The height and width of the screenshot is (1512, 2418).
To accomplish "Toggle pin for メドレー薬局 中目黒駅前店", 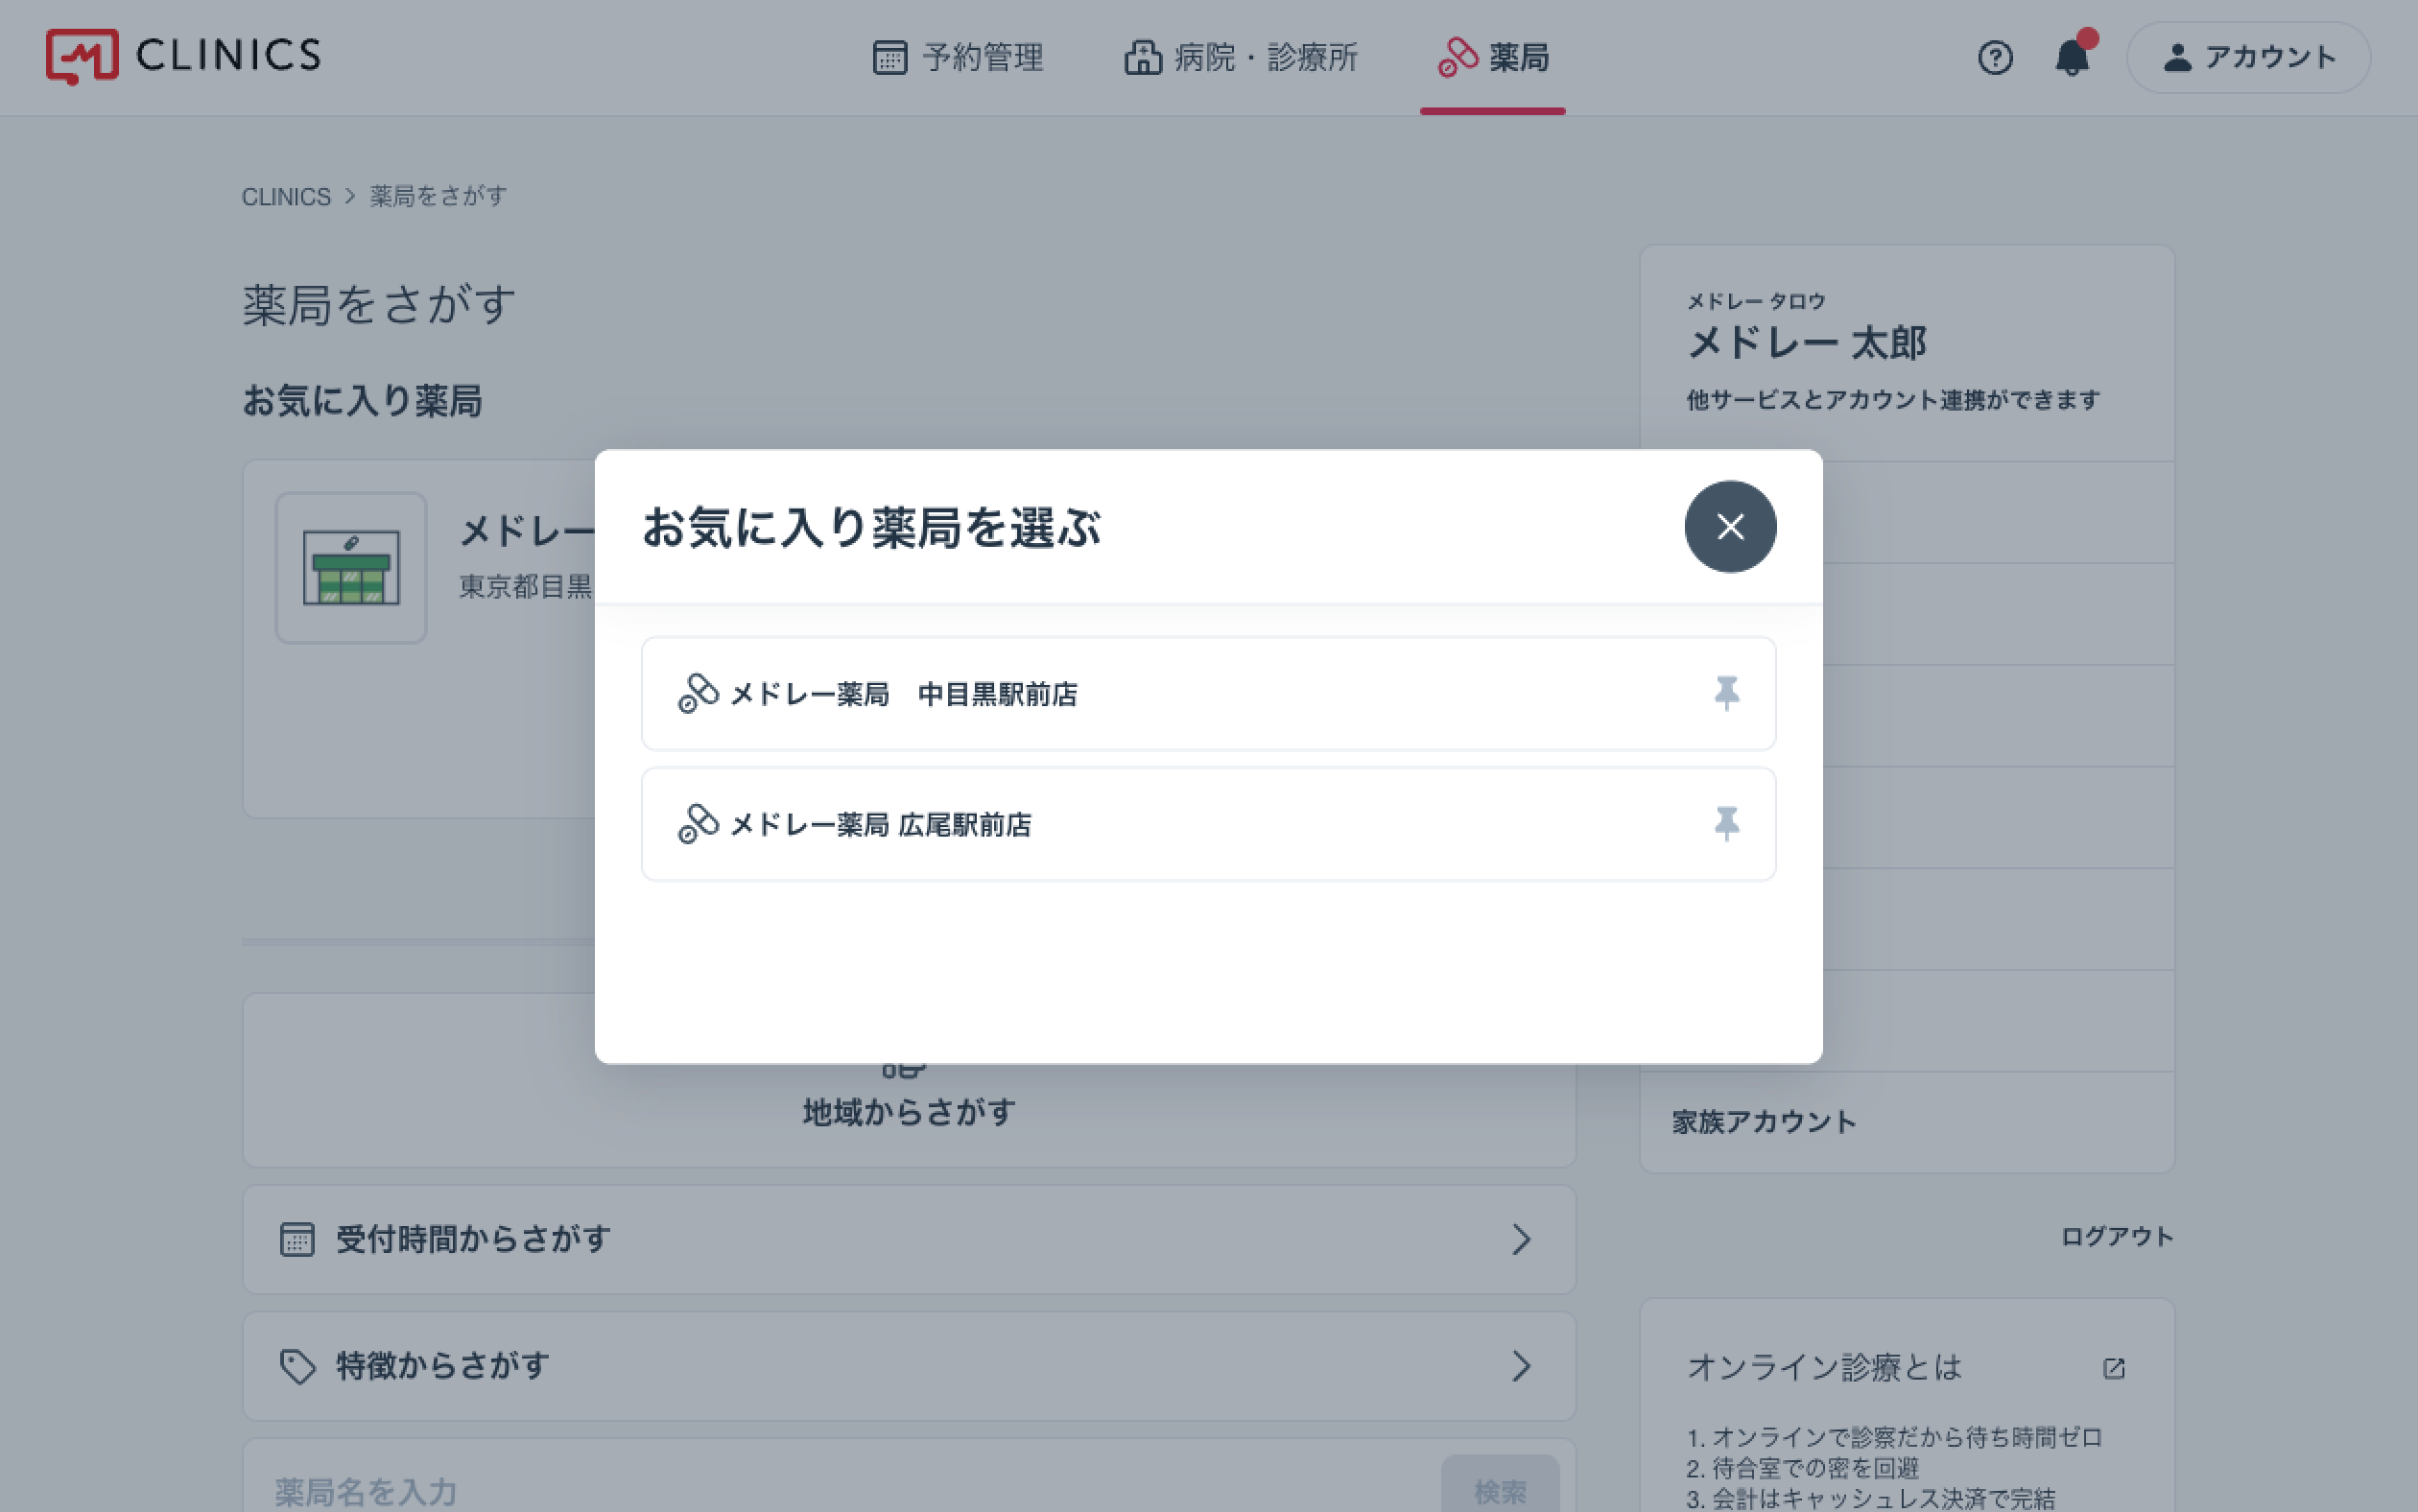I will 1726,693.
